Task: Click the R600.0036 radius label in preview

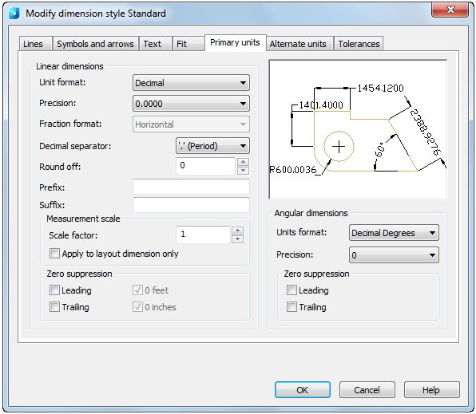Action: click(x=293, y=170)
